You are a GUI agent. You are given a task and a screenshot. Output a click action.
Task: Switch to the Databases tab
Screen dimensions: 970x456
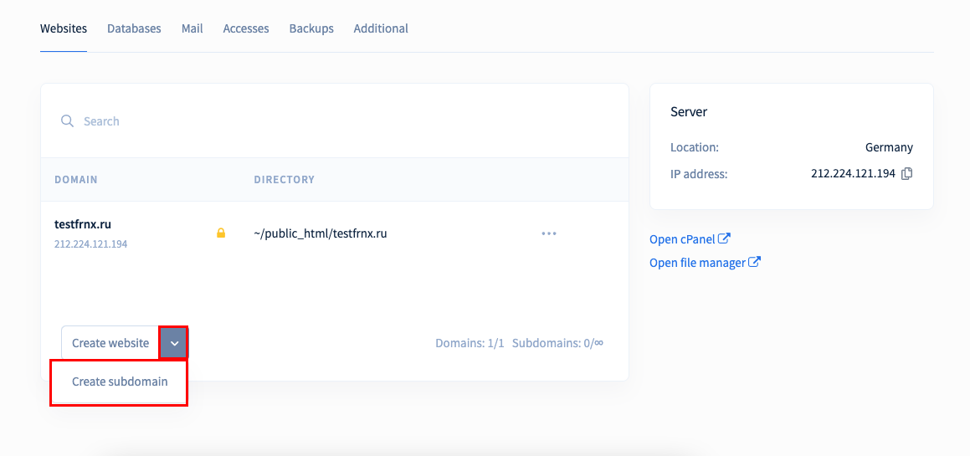click(134, 28)
